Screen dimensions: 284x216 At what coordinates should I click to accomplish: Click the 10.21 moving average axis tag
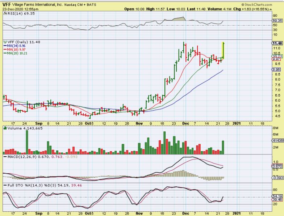277,56
